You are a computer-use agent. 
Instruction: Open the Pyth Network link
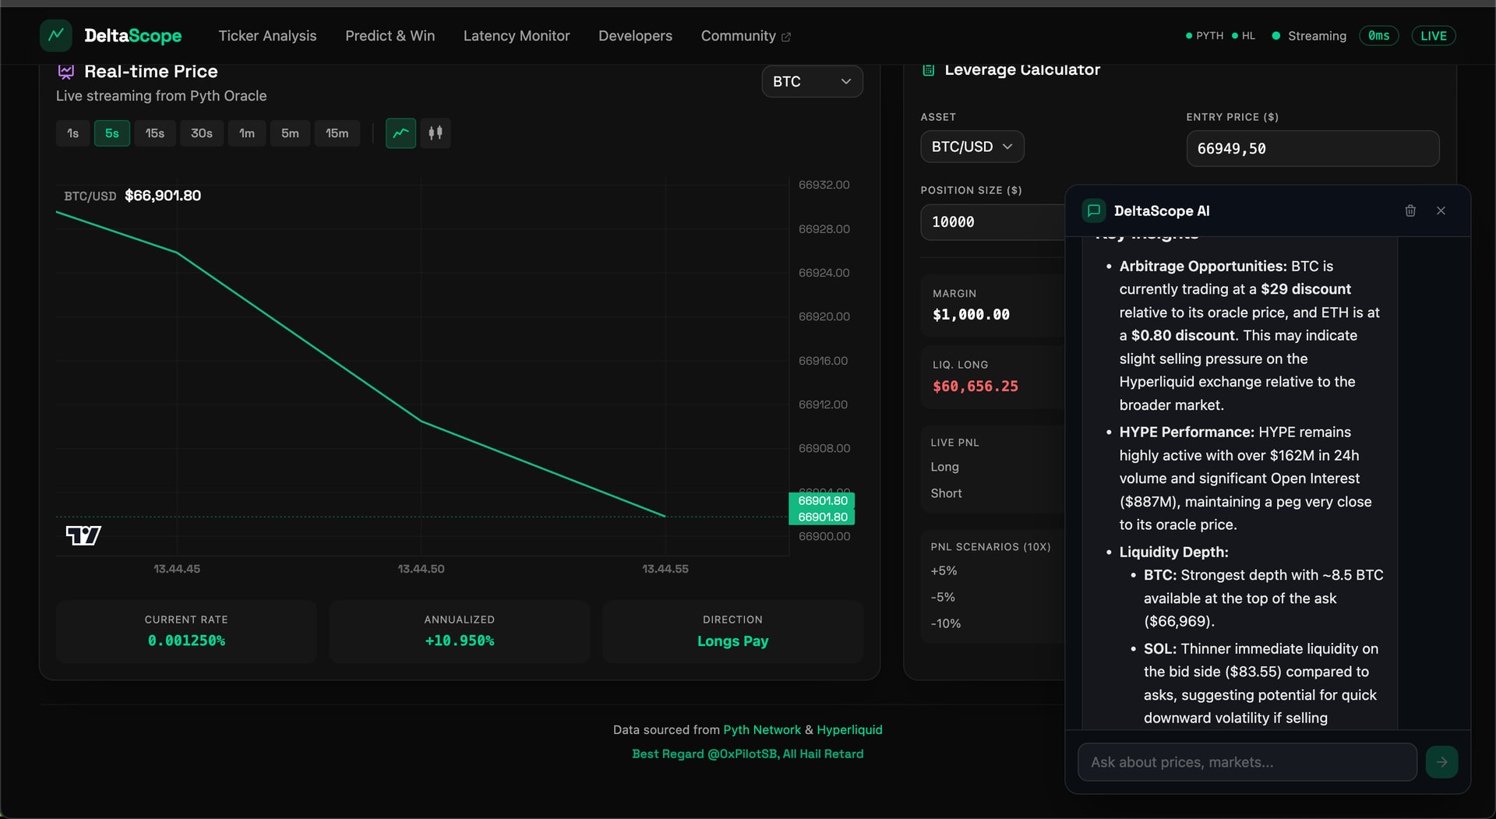pyautogui.click(x=762, y=729)
